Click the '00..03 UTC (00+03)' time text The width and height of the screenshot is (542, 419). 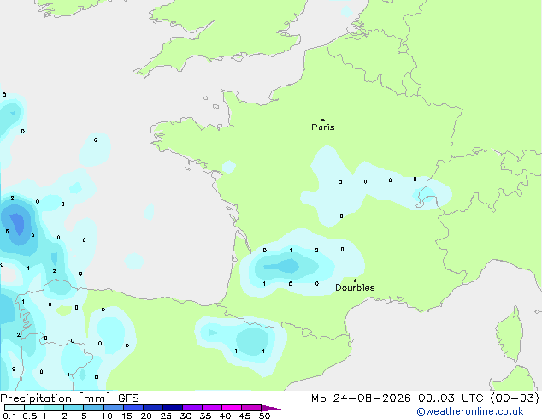(x=479, y=398)
